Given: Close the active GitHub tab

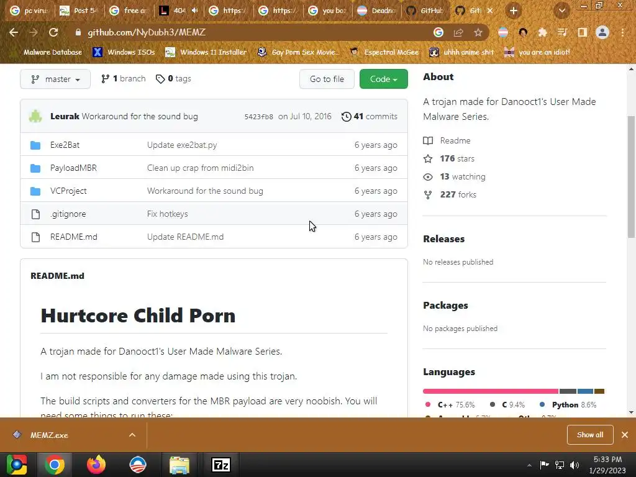Looking at the screenshot, I should point(490,11).
